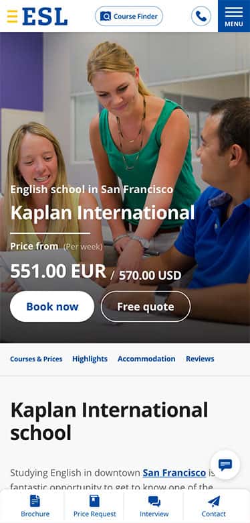Tap the Contact paper plane icon
This screenshot has height=523, width=250.
[x=214, y=501]
